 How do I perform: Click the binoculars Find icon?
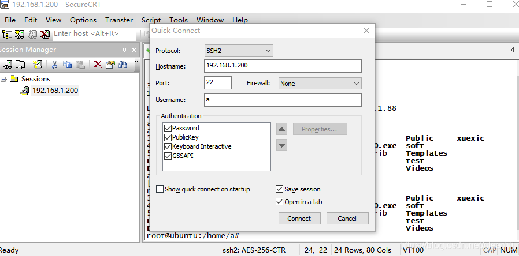[123, 64]
